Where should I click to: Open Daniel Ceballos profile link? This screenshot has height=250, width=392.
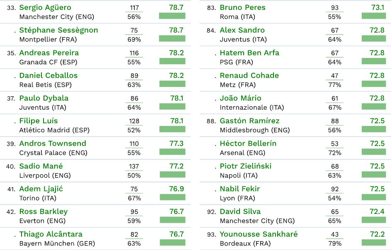[x=48, y=75]
